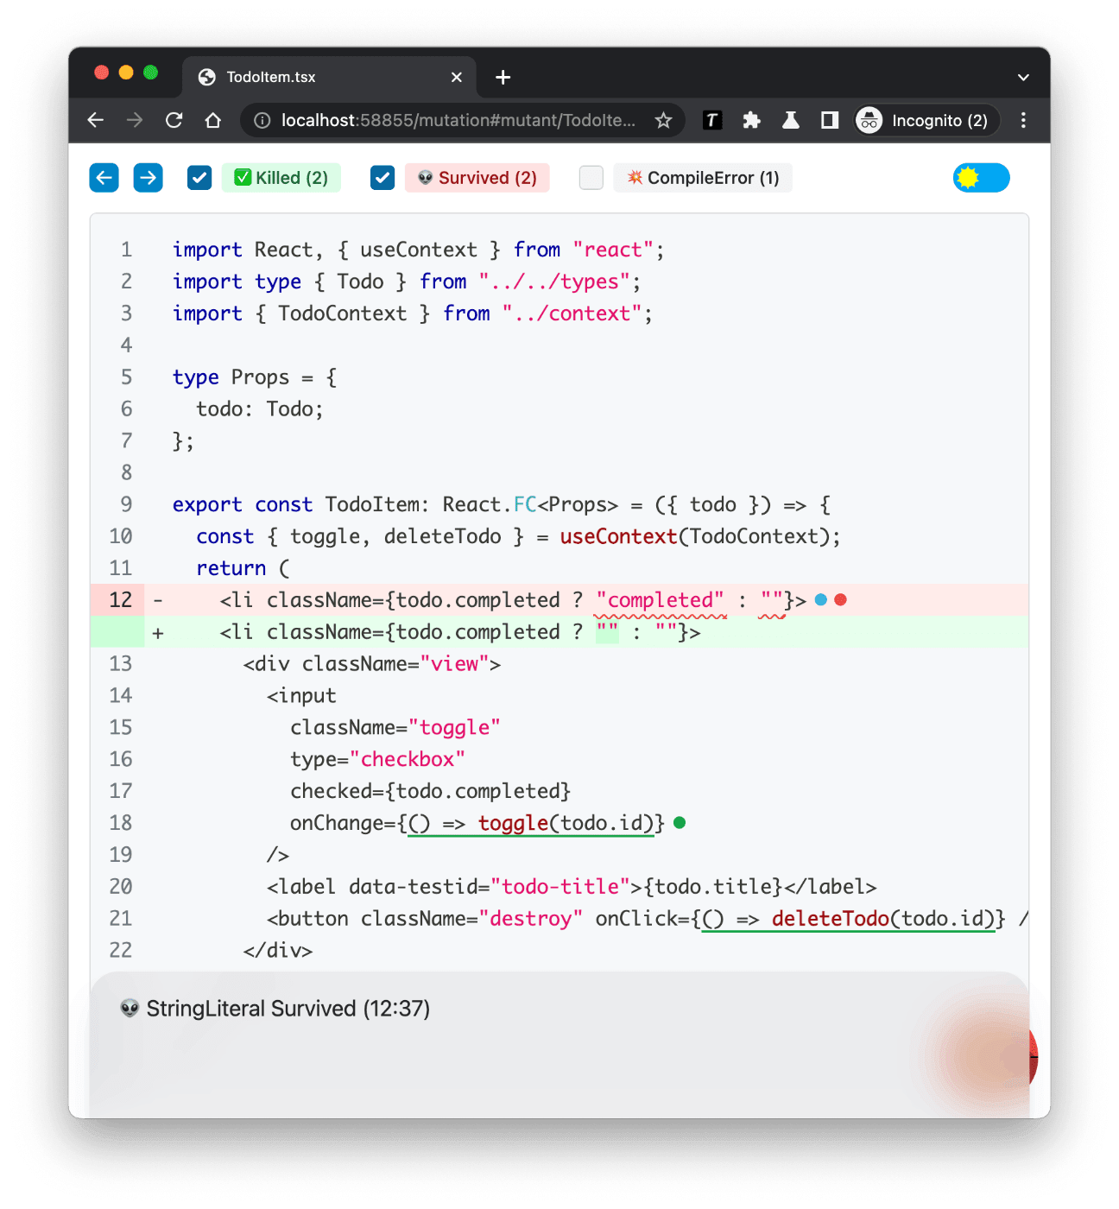This screenshot has height=1209, width=1119.
Task: Click the browser back arrow
Action: 96,120
